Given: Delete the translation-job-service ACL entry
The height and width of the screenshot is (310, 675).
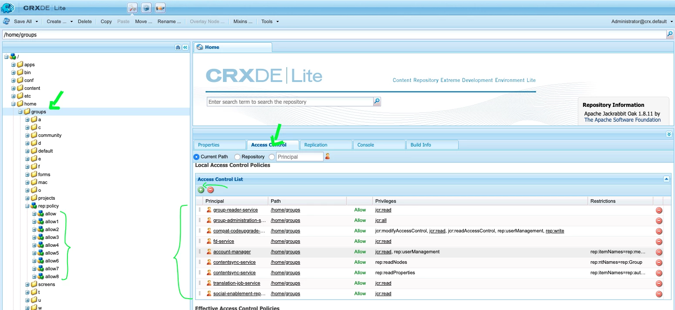Looking at the screenshot, I should [659, 283].
